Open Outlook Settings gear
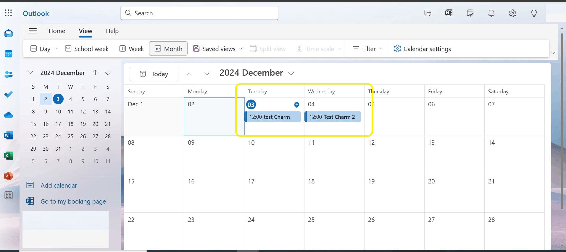This screenshot has width=566, height=252. point(512,13)
